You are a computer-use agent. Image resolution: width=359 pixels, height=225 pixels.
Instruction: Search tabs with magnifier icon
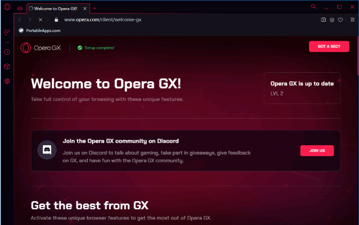313,7
